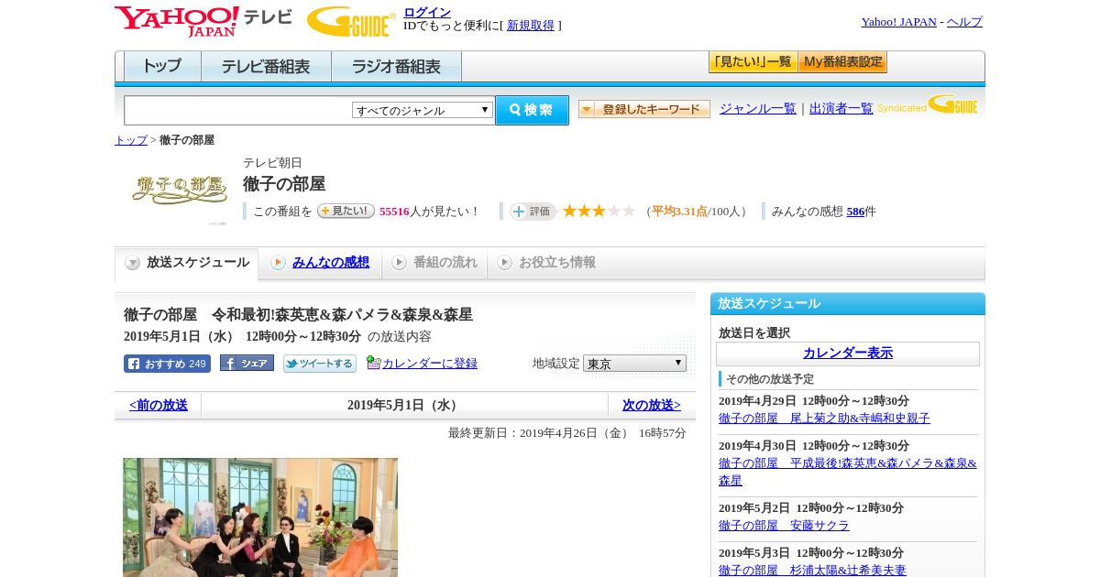Click the 見たい! plus button
The image size is (1100, 577).
point(346,211)
